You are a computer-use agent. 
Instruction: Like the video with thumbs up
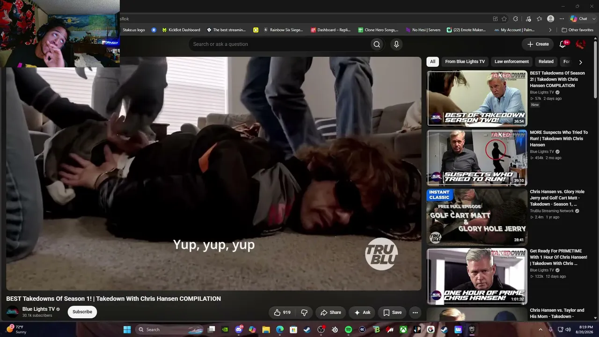point(282,312)
